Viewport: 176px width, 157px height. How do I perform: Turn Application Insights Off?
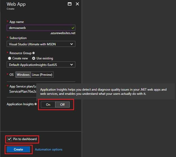click(x=62, y=105)
